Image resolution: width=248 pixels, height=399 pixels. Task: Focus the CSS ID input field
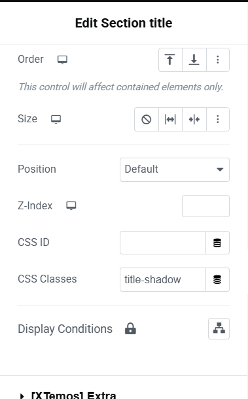click(163, 243)
